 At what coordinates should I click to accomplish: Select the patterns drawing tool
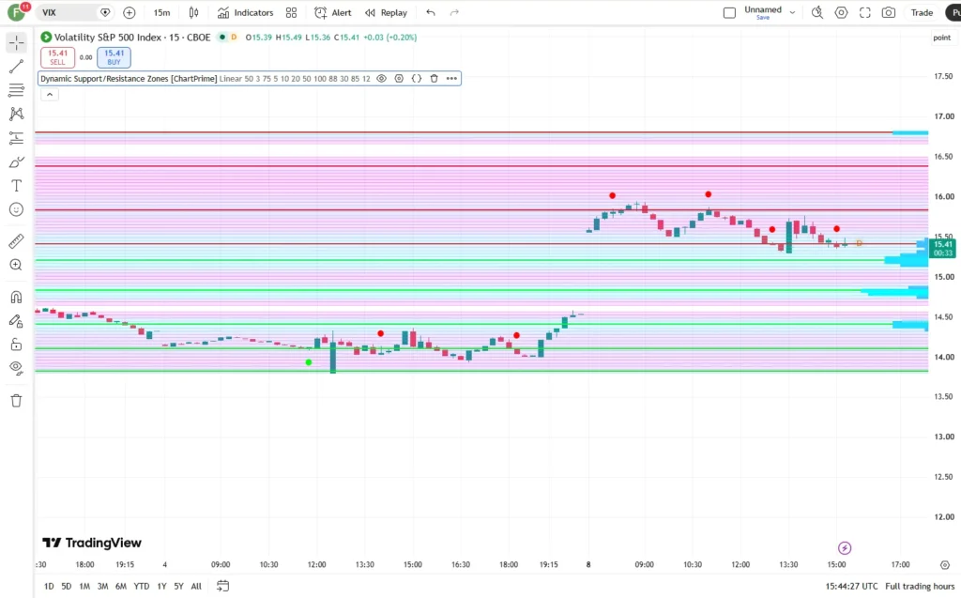click(17, 115)
